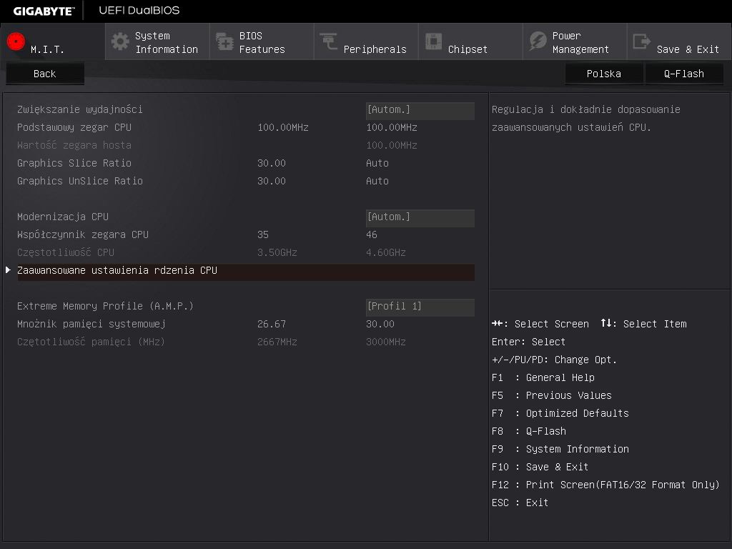The image size is (732, 549).
Task: Expand Zaawansowane ustawienia rdzenia CPU arrow
Action: point(9,270)
